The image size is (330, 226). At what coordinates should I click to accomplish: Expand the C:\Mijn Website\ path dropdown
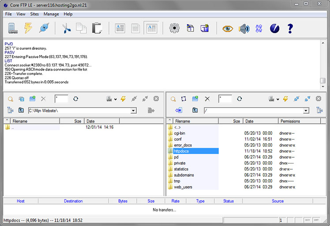133,111
